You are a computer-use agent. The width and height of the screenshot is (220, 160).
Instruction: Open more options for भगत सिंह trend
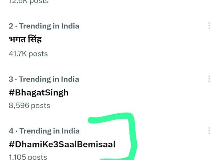pyautogui.click(x=209, y=26)
